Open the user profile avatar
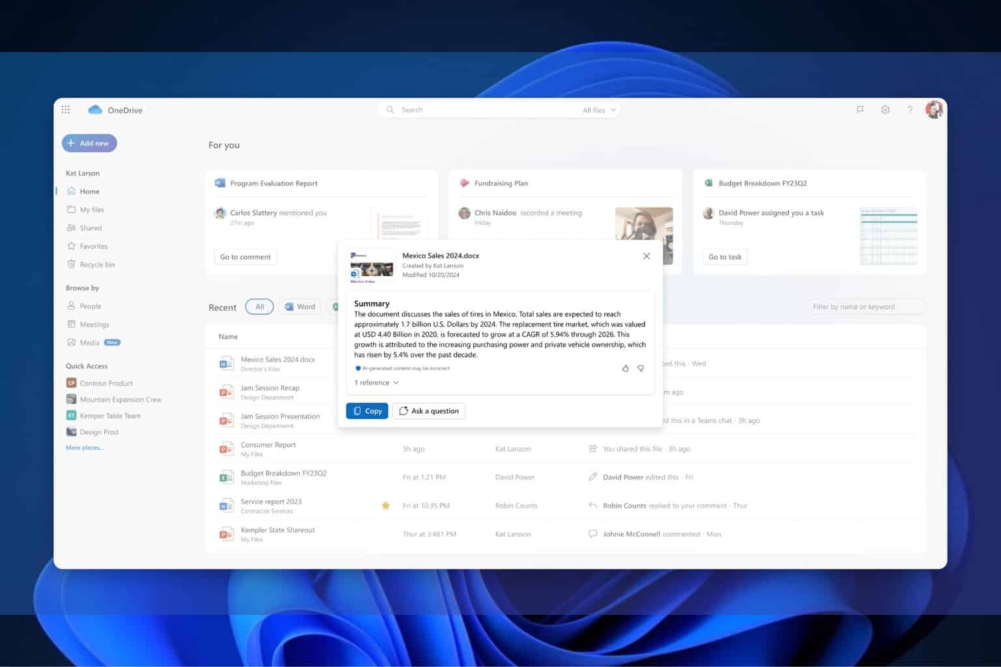Screen dimensions: 1001x667 pos(935,109)
